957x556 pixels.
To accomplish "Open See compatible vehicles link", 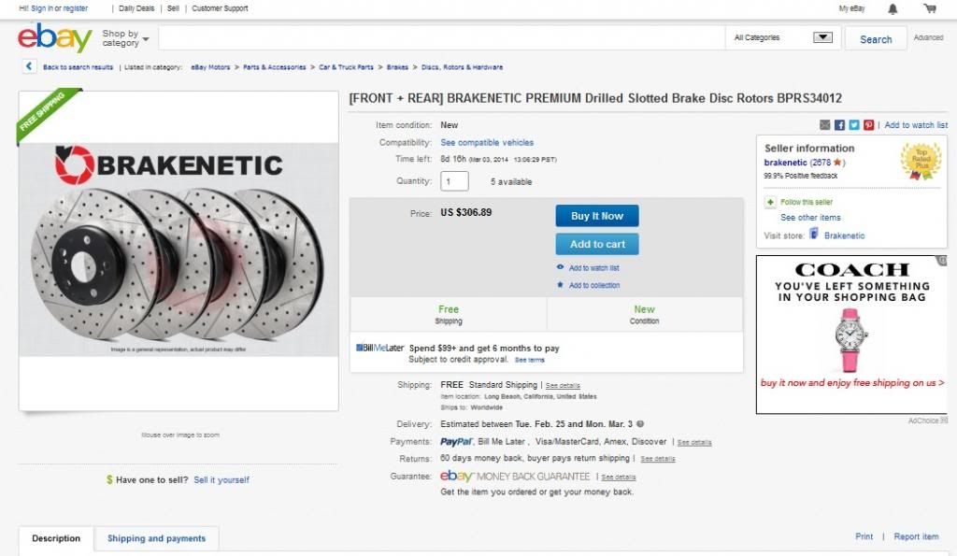I will [x=487, y=143].
